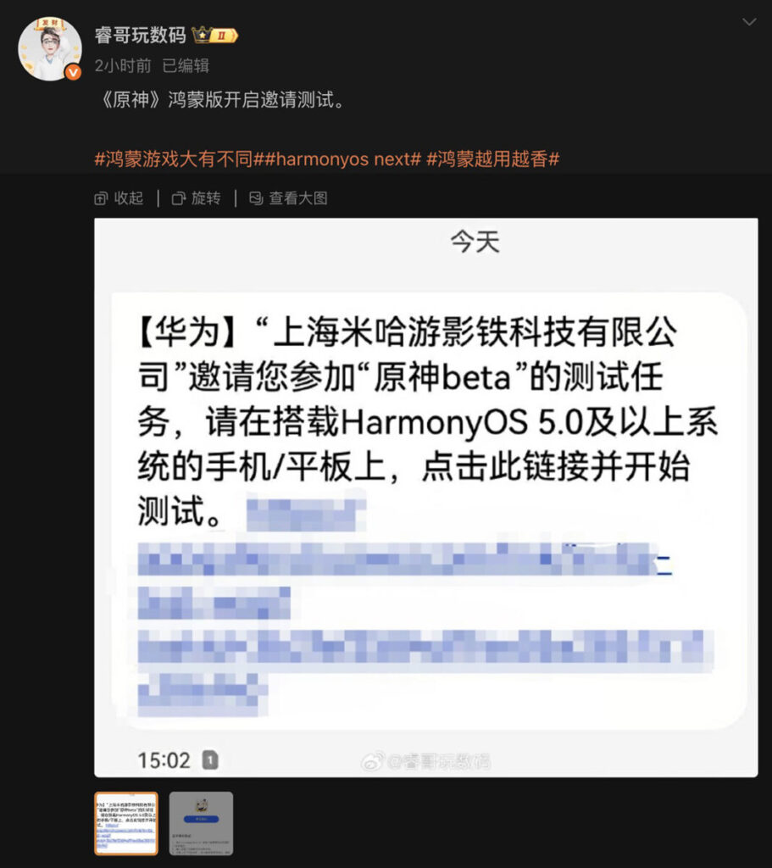
Task: Select the first SMS thumbnail
Action: 126,823
